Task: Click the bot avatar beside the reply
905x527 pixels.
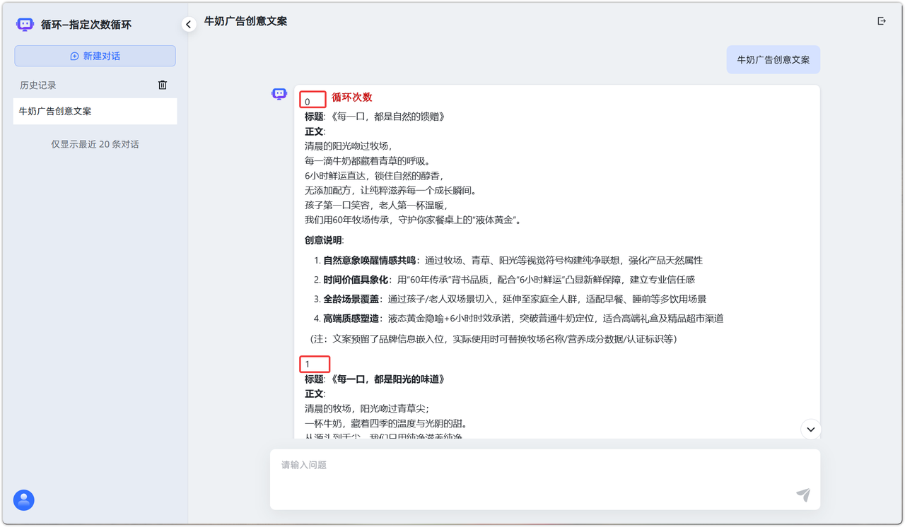Action: [279, 94]
